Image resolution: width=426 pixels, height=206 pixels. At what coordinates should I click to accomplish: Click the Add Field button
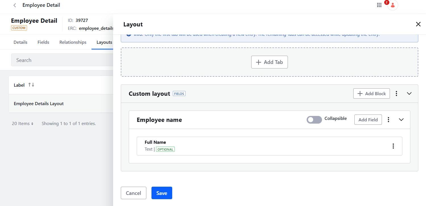pos(368,120)
